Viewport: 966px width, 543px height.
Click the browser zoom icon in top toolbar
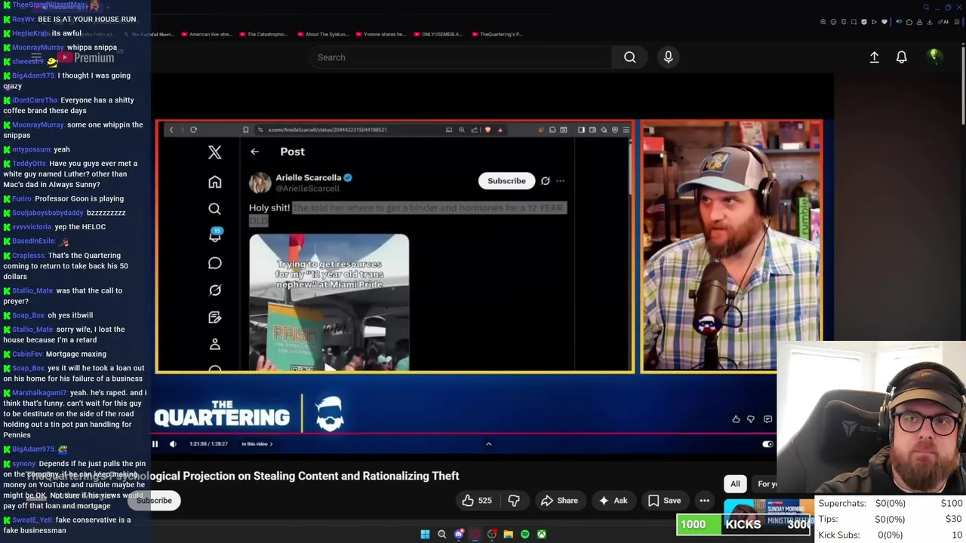tap(823, 22)
